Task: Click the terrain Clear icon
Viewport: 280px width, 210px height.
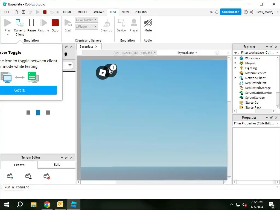Action: 46,176
